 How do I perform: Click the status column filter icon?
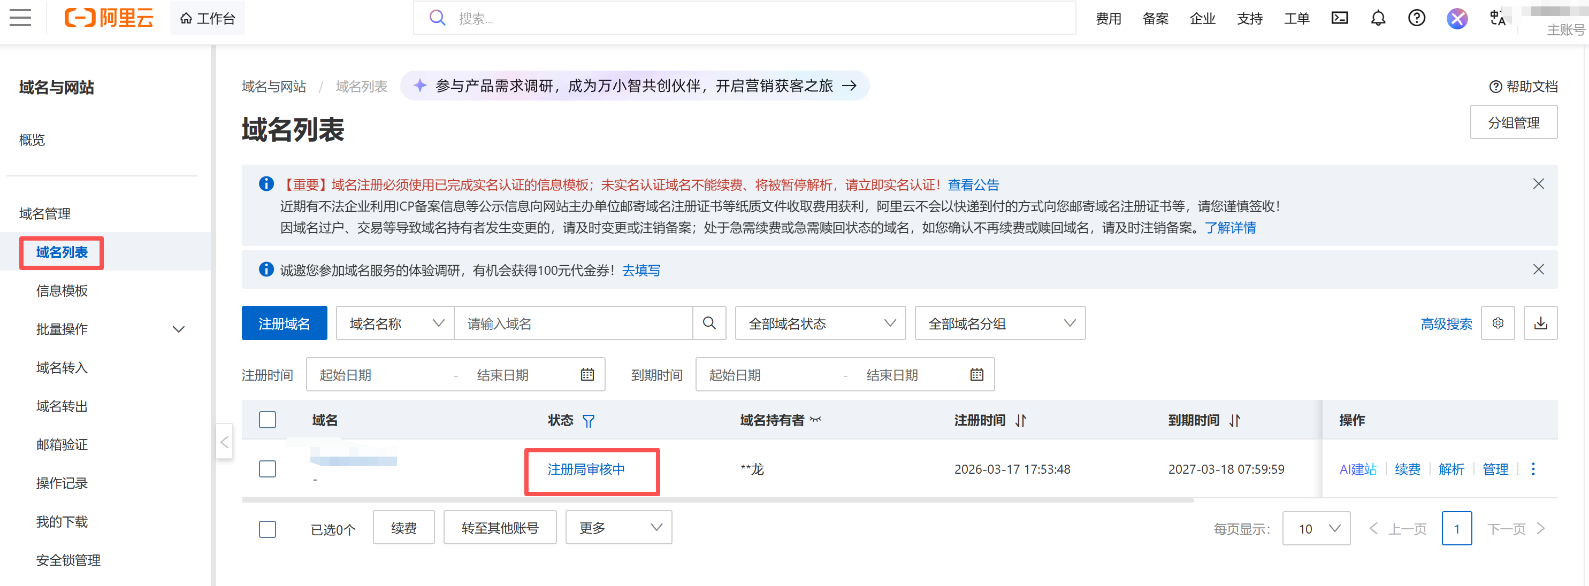coord(589,420)
